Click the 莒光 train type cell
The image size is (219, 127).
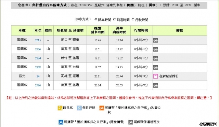[22, 76]
